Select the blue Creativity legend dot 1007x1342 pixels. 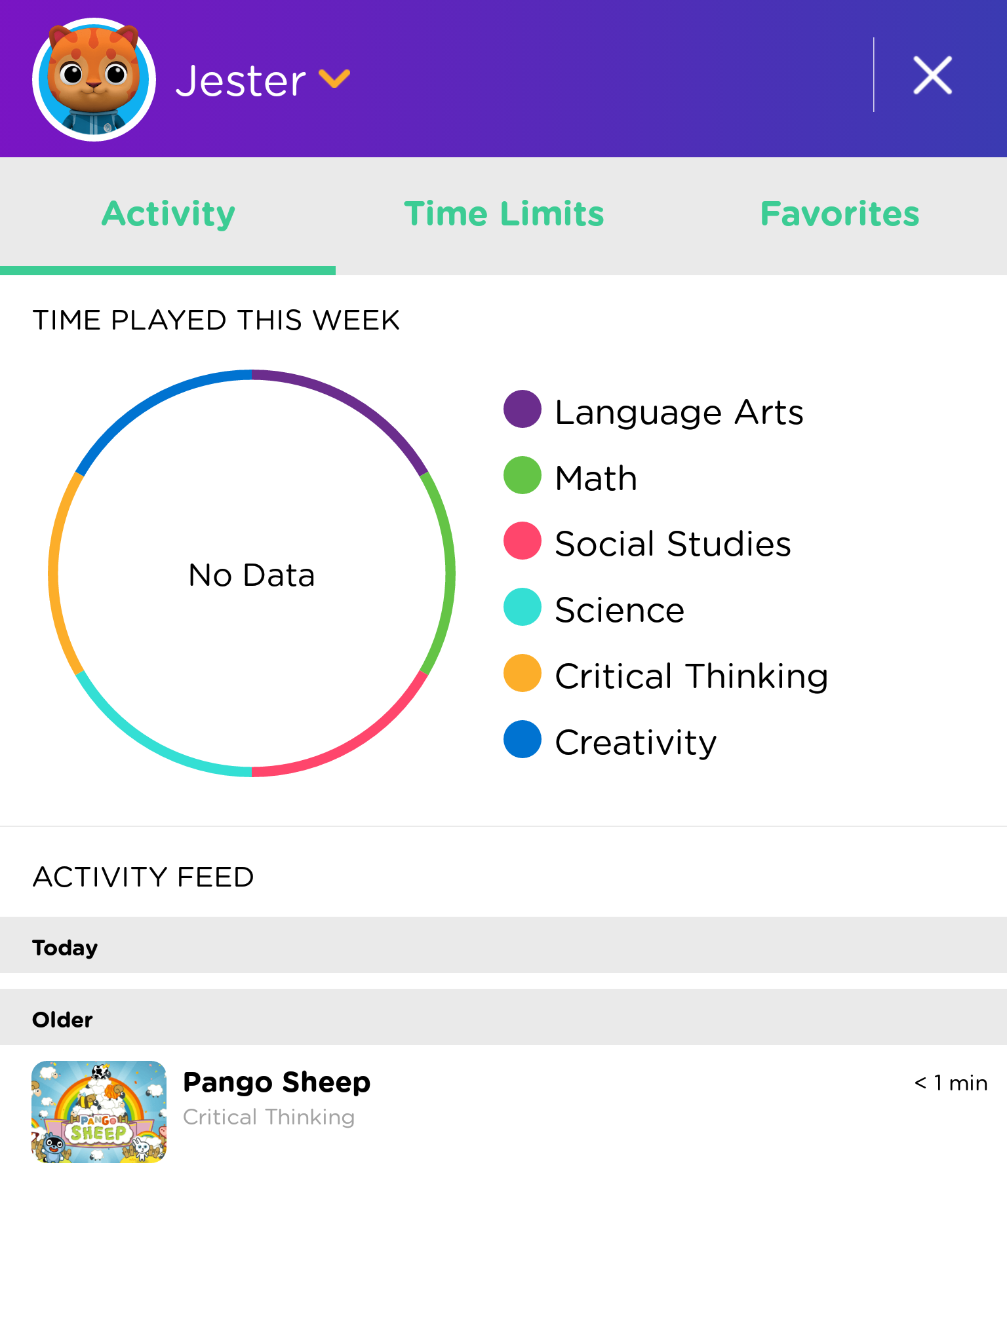point(523,739)
